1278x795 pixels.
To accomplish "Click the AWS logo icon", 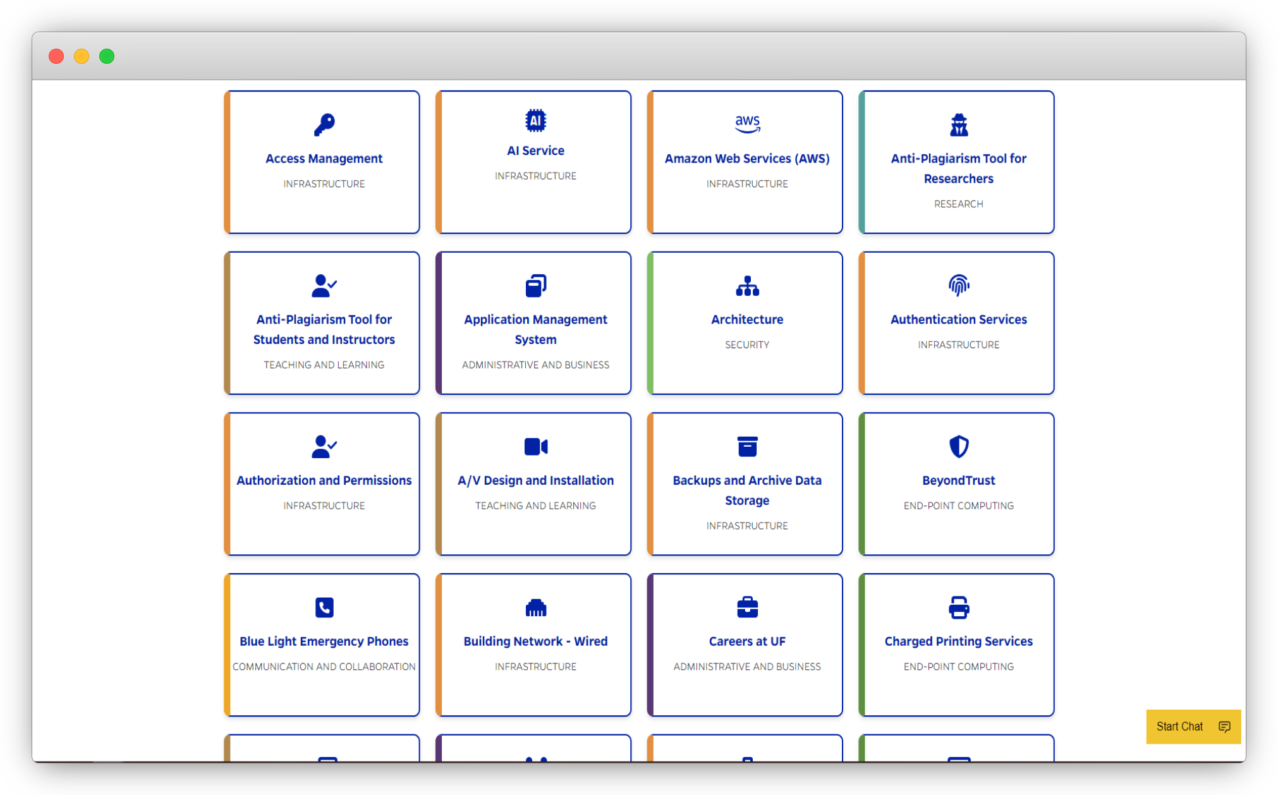I will click(747, 124).
